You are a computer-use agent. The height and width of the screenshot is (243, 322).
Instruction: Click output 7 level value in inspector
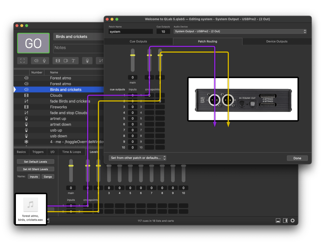pyautogui.click(x=152, y=188)
